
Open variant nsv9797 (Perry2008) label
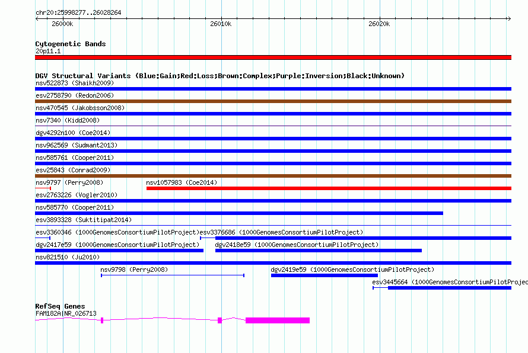[x=69, y=182]
